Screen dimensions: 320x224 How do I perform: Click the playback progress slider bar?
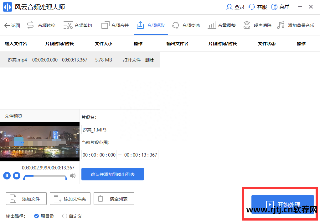click(x=44, y=176)
